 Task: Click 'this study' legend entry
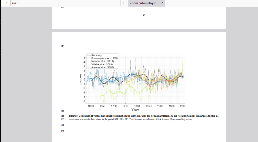(97, 55)
